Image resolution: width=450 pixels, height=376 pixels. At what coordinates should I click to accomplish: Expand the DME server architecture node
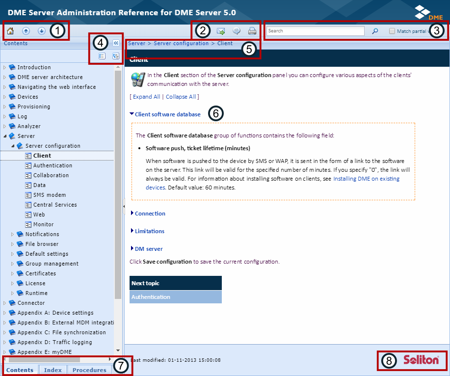point(4,77)
